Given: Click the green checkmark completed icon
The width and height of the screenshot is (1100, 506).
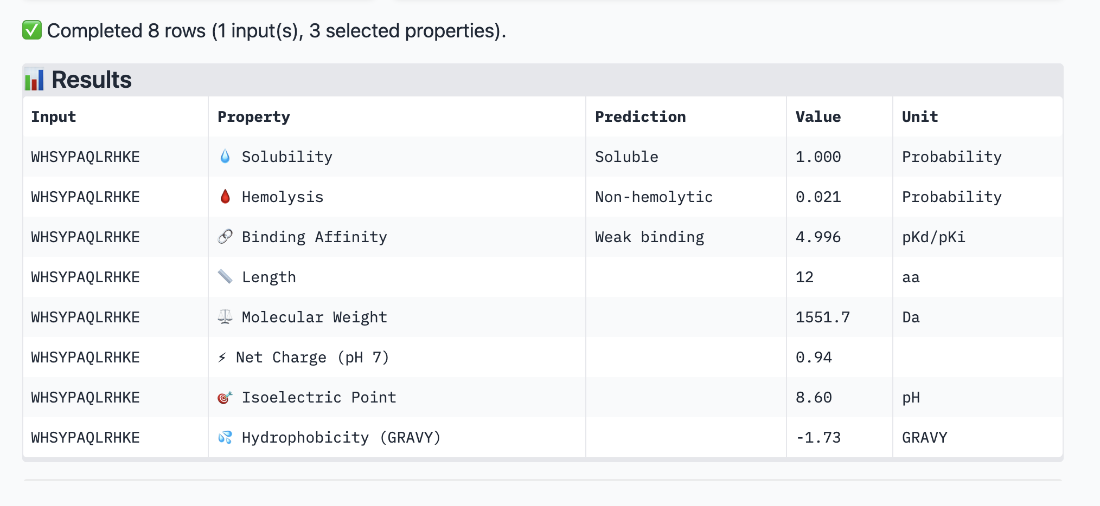Looking at the screenshot, I should 32,30.
